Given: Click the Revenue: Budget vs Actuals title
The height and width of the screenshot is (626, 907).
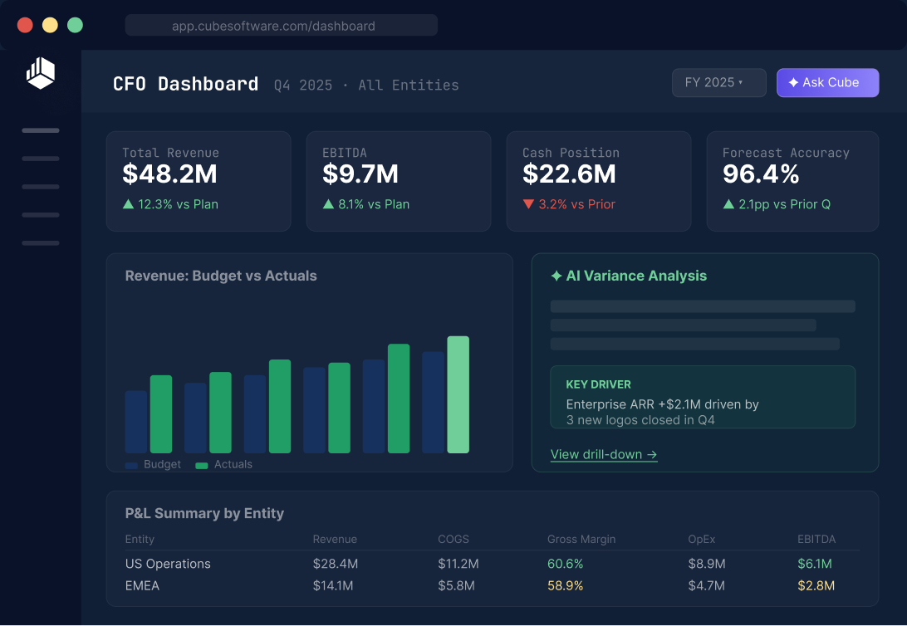Looking at the screenshot, I should 221,276.
